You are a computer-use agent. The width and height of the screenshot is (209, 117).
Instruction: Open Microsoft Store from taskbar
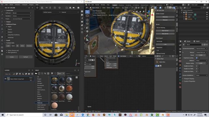click(x=56, y=115)
